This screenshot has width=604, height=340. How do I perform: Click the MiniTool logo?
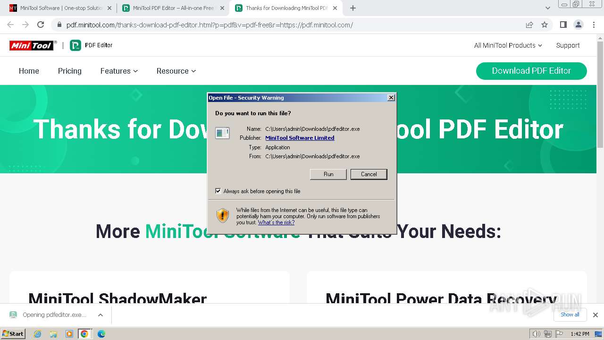[33, 45]
